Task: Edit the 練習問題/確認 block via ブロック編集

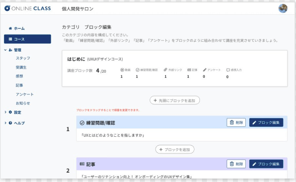Action: tap(266, 122)
